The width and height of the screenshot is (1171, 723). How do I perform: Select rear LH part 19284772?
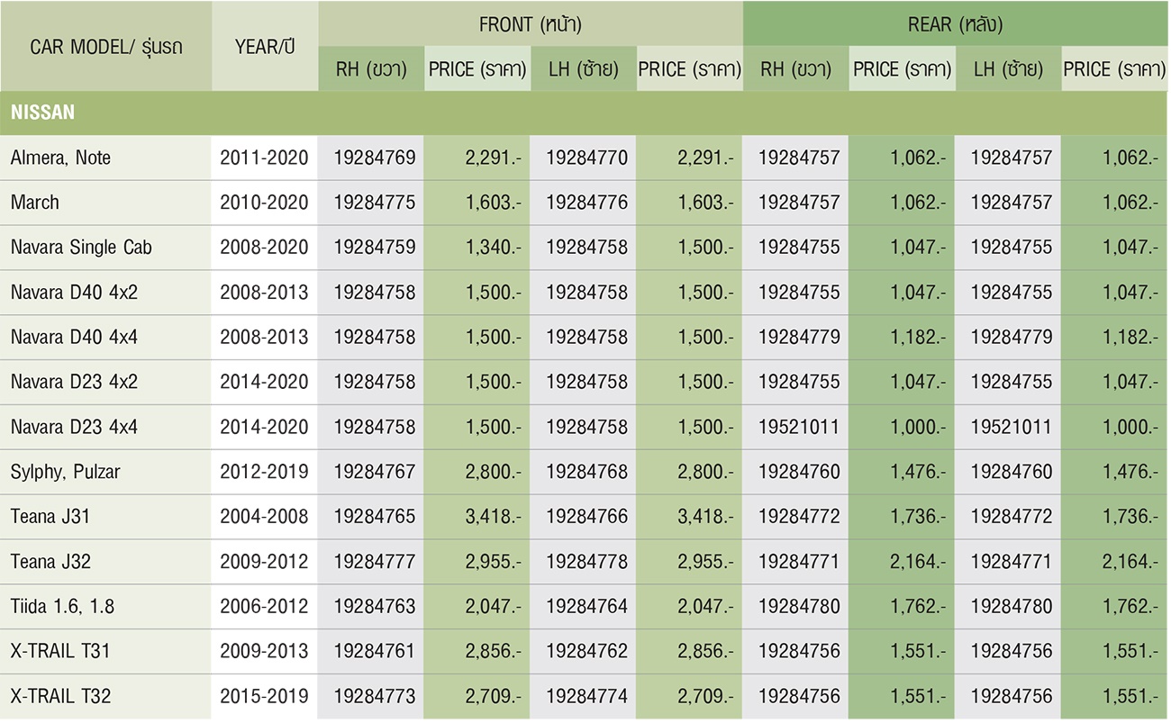pyautogui.click(x=1012, y=517)
